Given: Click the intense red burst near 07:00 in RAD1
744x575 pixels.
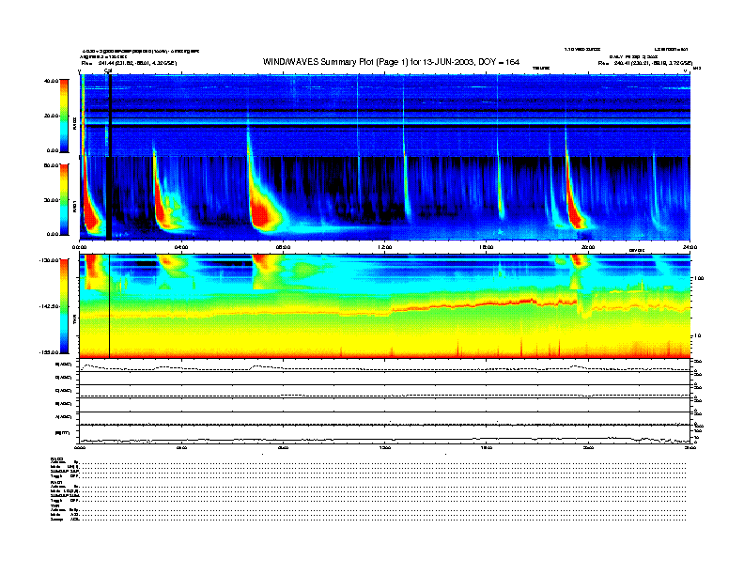Looking at the screenshot, I should [x=261, y=213].
